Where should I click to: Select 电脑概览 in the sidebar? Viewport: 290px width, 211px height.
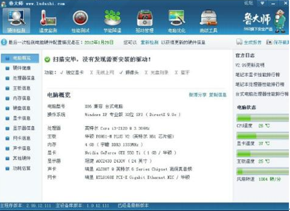20,58
